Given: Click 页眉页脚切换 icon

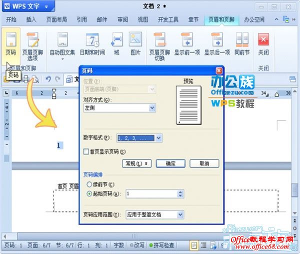Looking at the screenshot, I should click(x=159, y=46).
